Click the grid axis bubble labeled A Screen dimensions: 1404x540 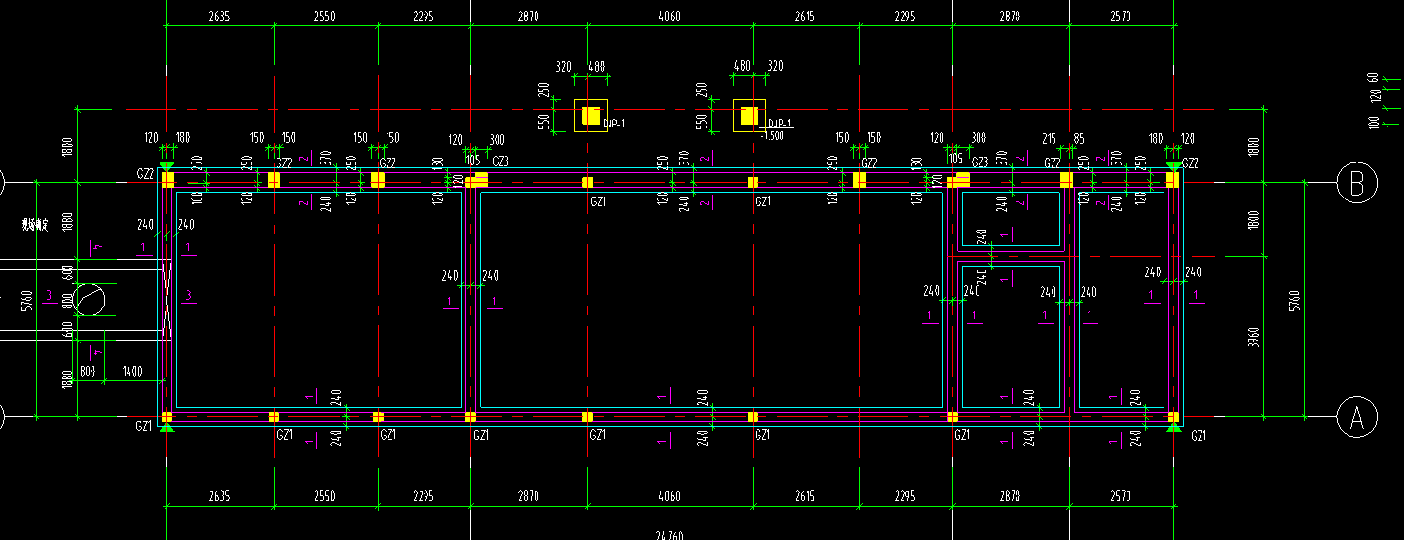click(1356, 416)
